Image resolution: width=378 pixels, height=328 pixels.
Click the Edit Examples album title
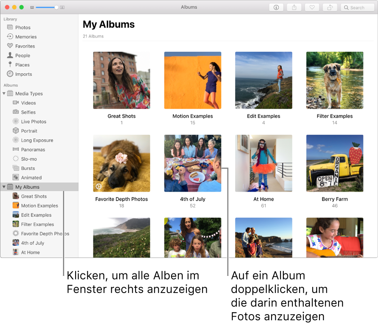[x=264, y=116]
